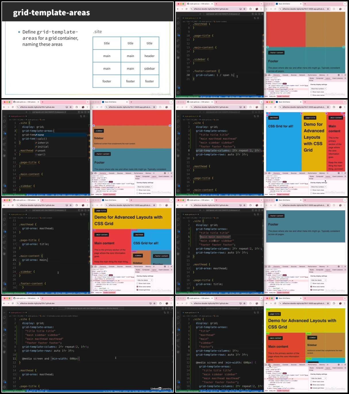Click browser back arrow in full-width @media editor frame
The image size is (349, 394).
5,303
